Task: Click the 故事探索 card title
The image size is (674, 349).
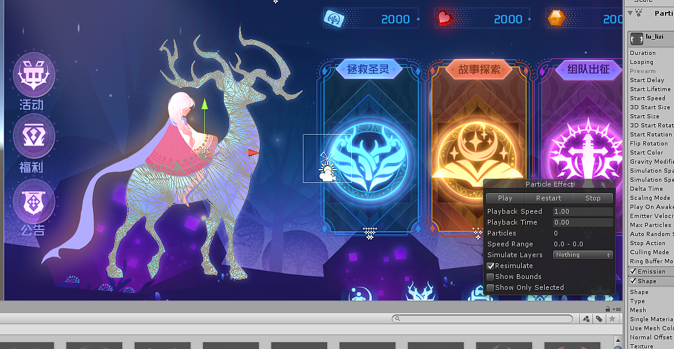Action: pyautogui.click(x=479, y=69)
